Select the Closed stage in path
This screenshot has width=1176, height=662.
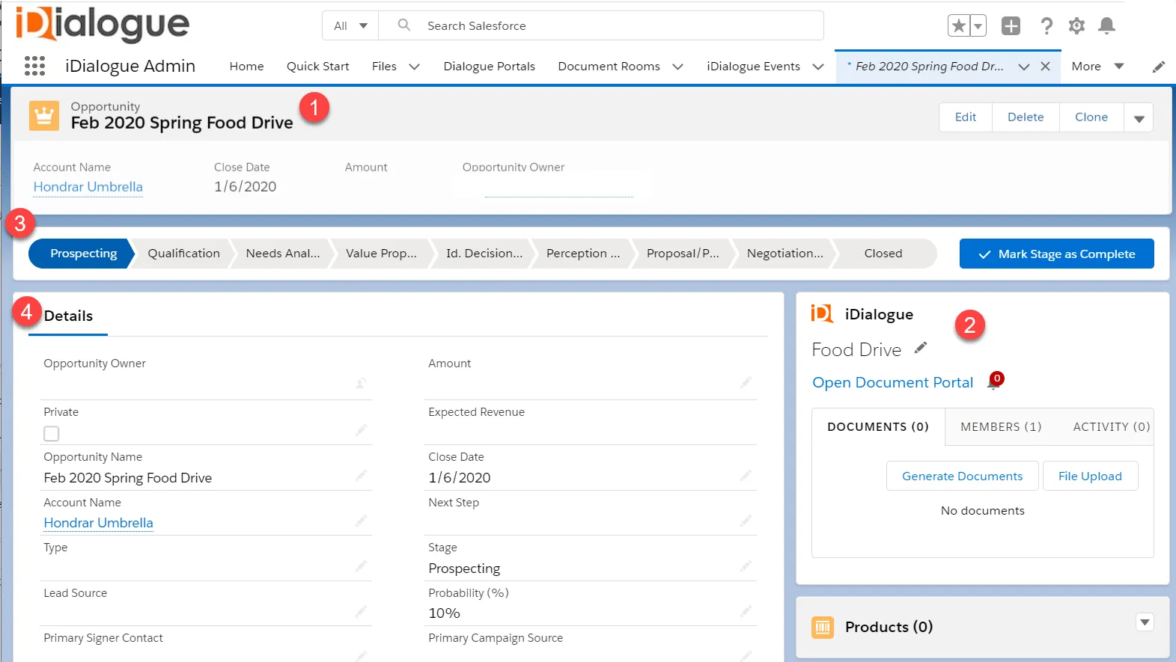coord(883,253)
